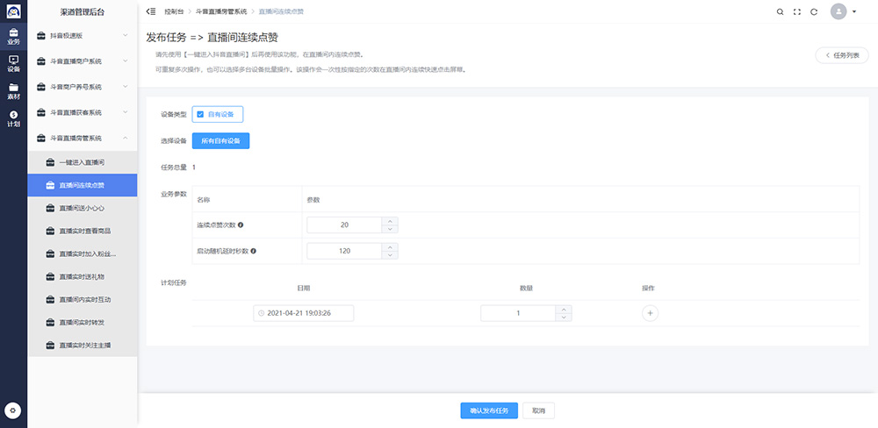The height and width of the screenshot is (428, 878).
Task: Click the 任务列表 button
Action: point(842,55)
